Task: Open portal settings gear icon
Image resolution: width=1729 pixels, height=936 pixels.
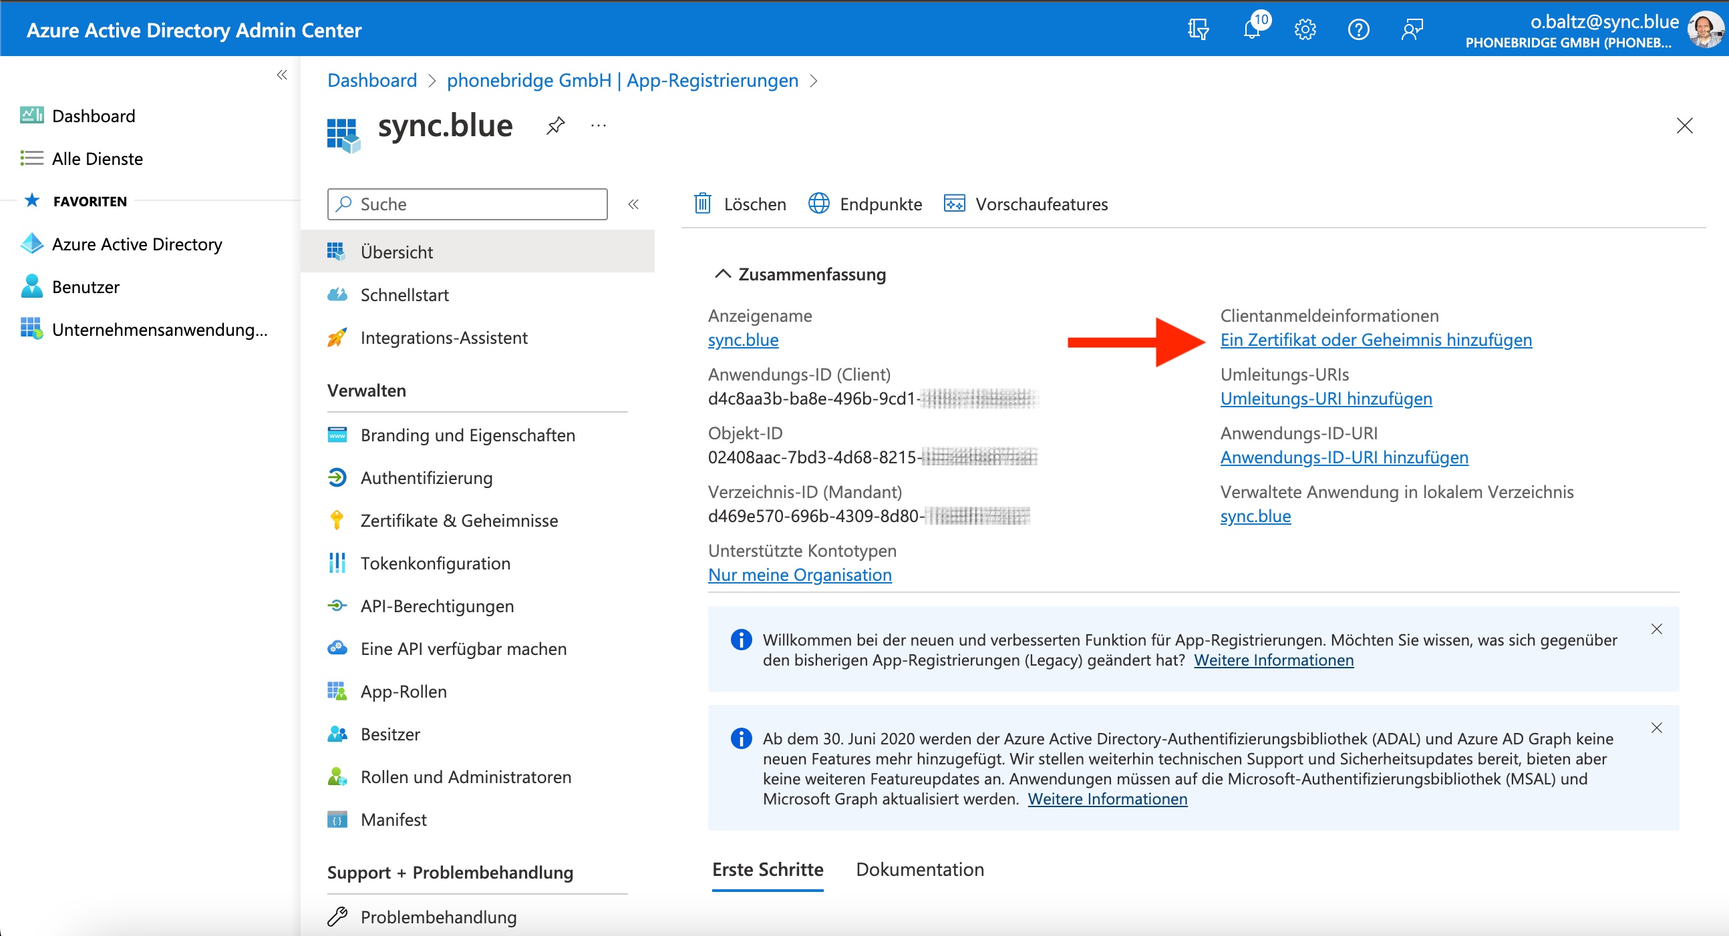Action: pyautogui.click(x=1305, y=29)
